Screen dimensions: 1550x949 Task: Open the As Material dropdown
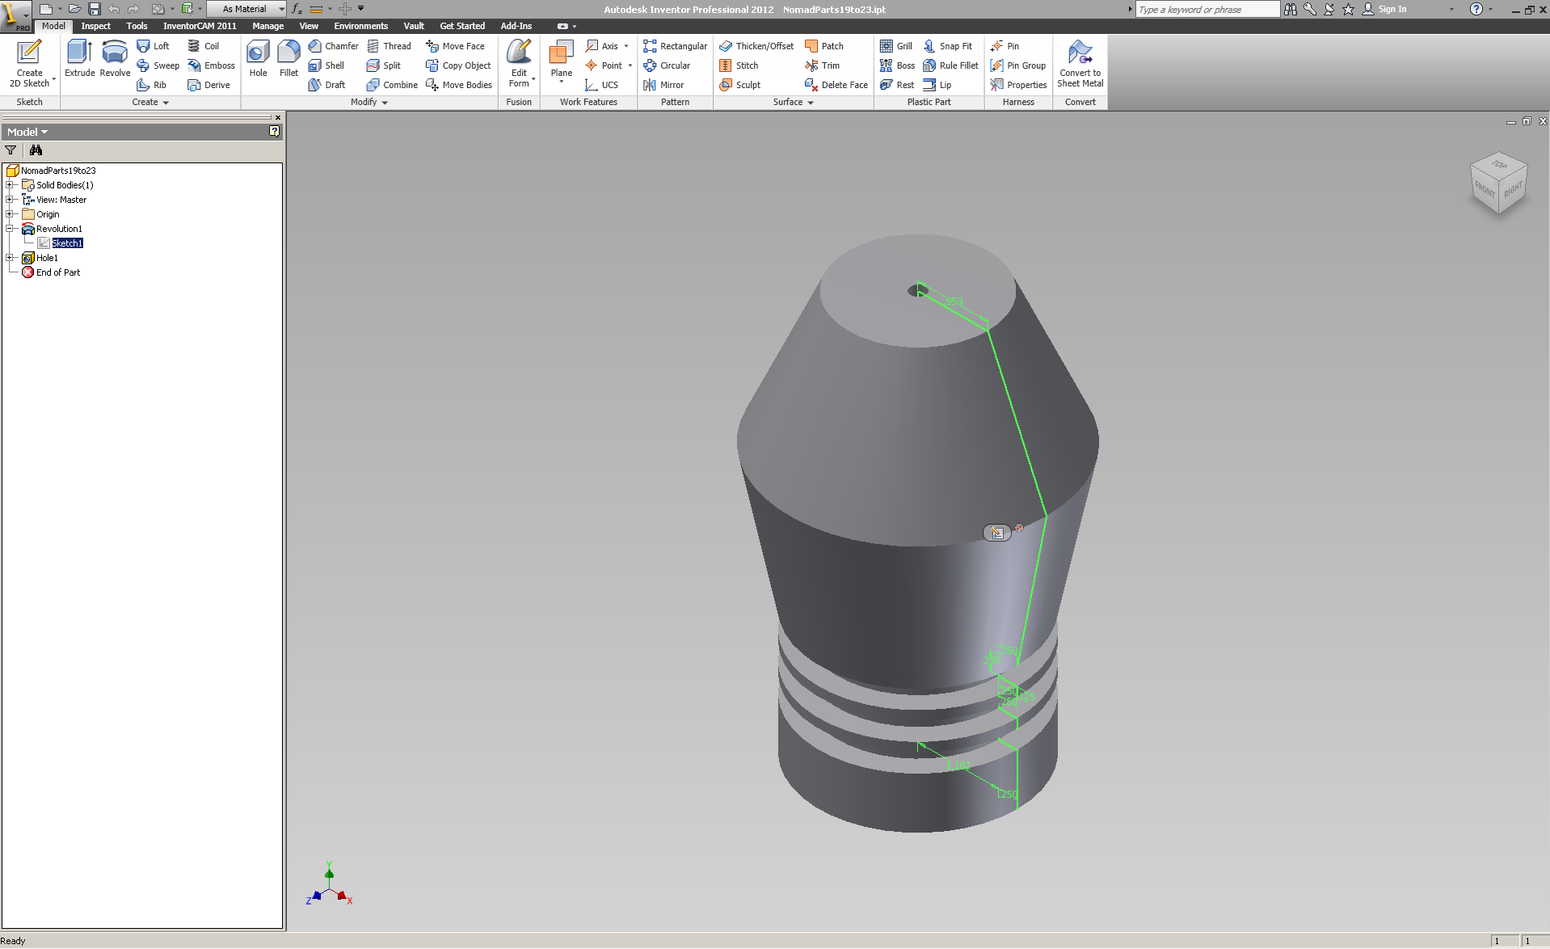(x=246, y=9)
